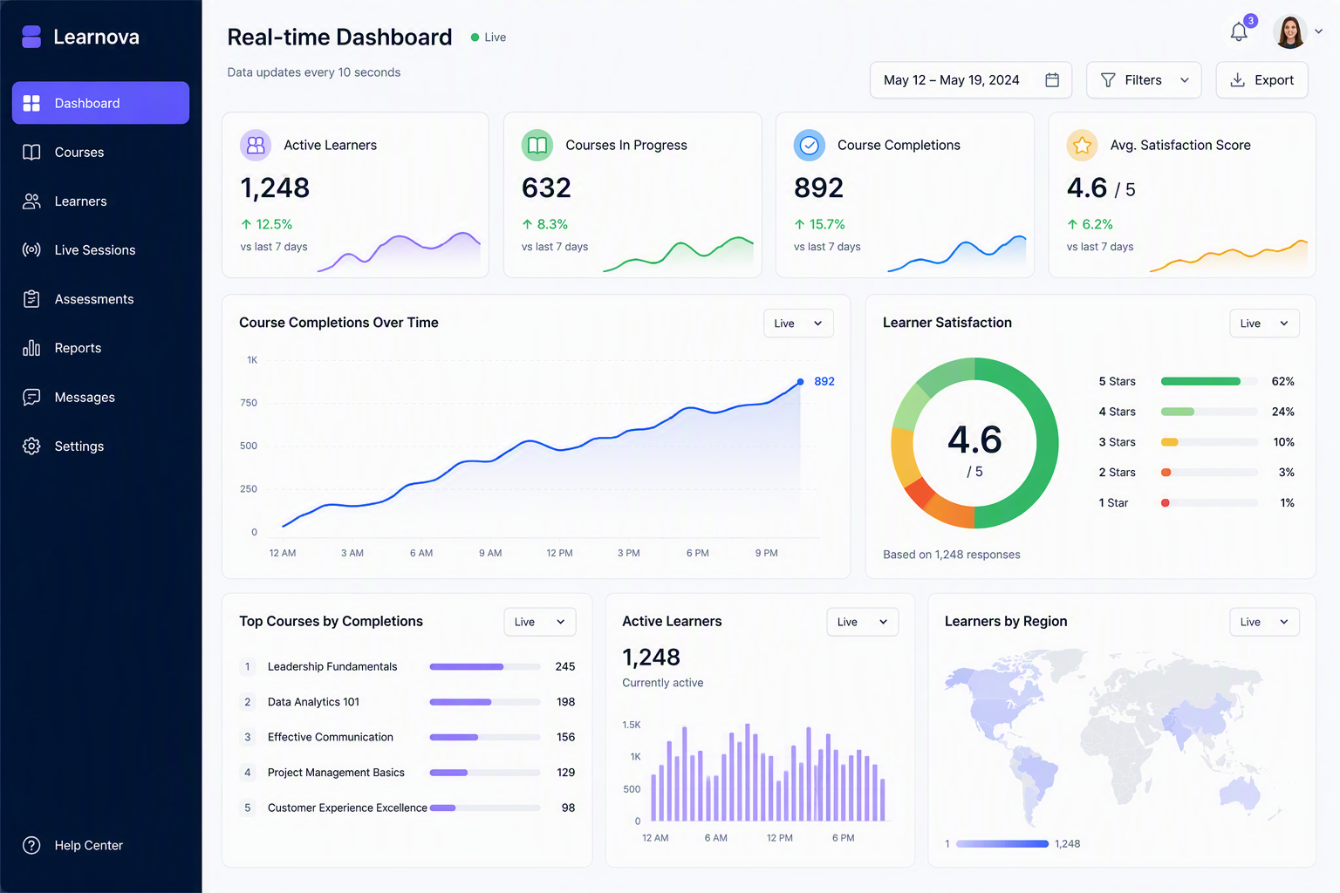
Task: Open Settings from the sidebar
Action: pos(100,446)
